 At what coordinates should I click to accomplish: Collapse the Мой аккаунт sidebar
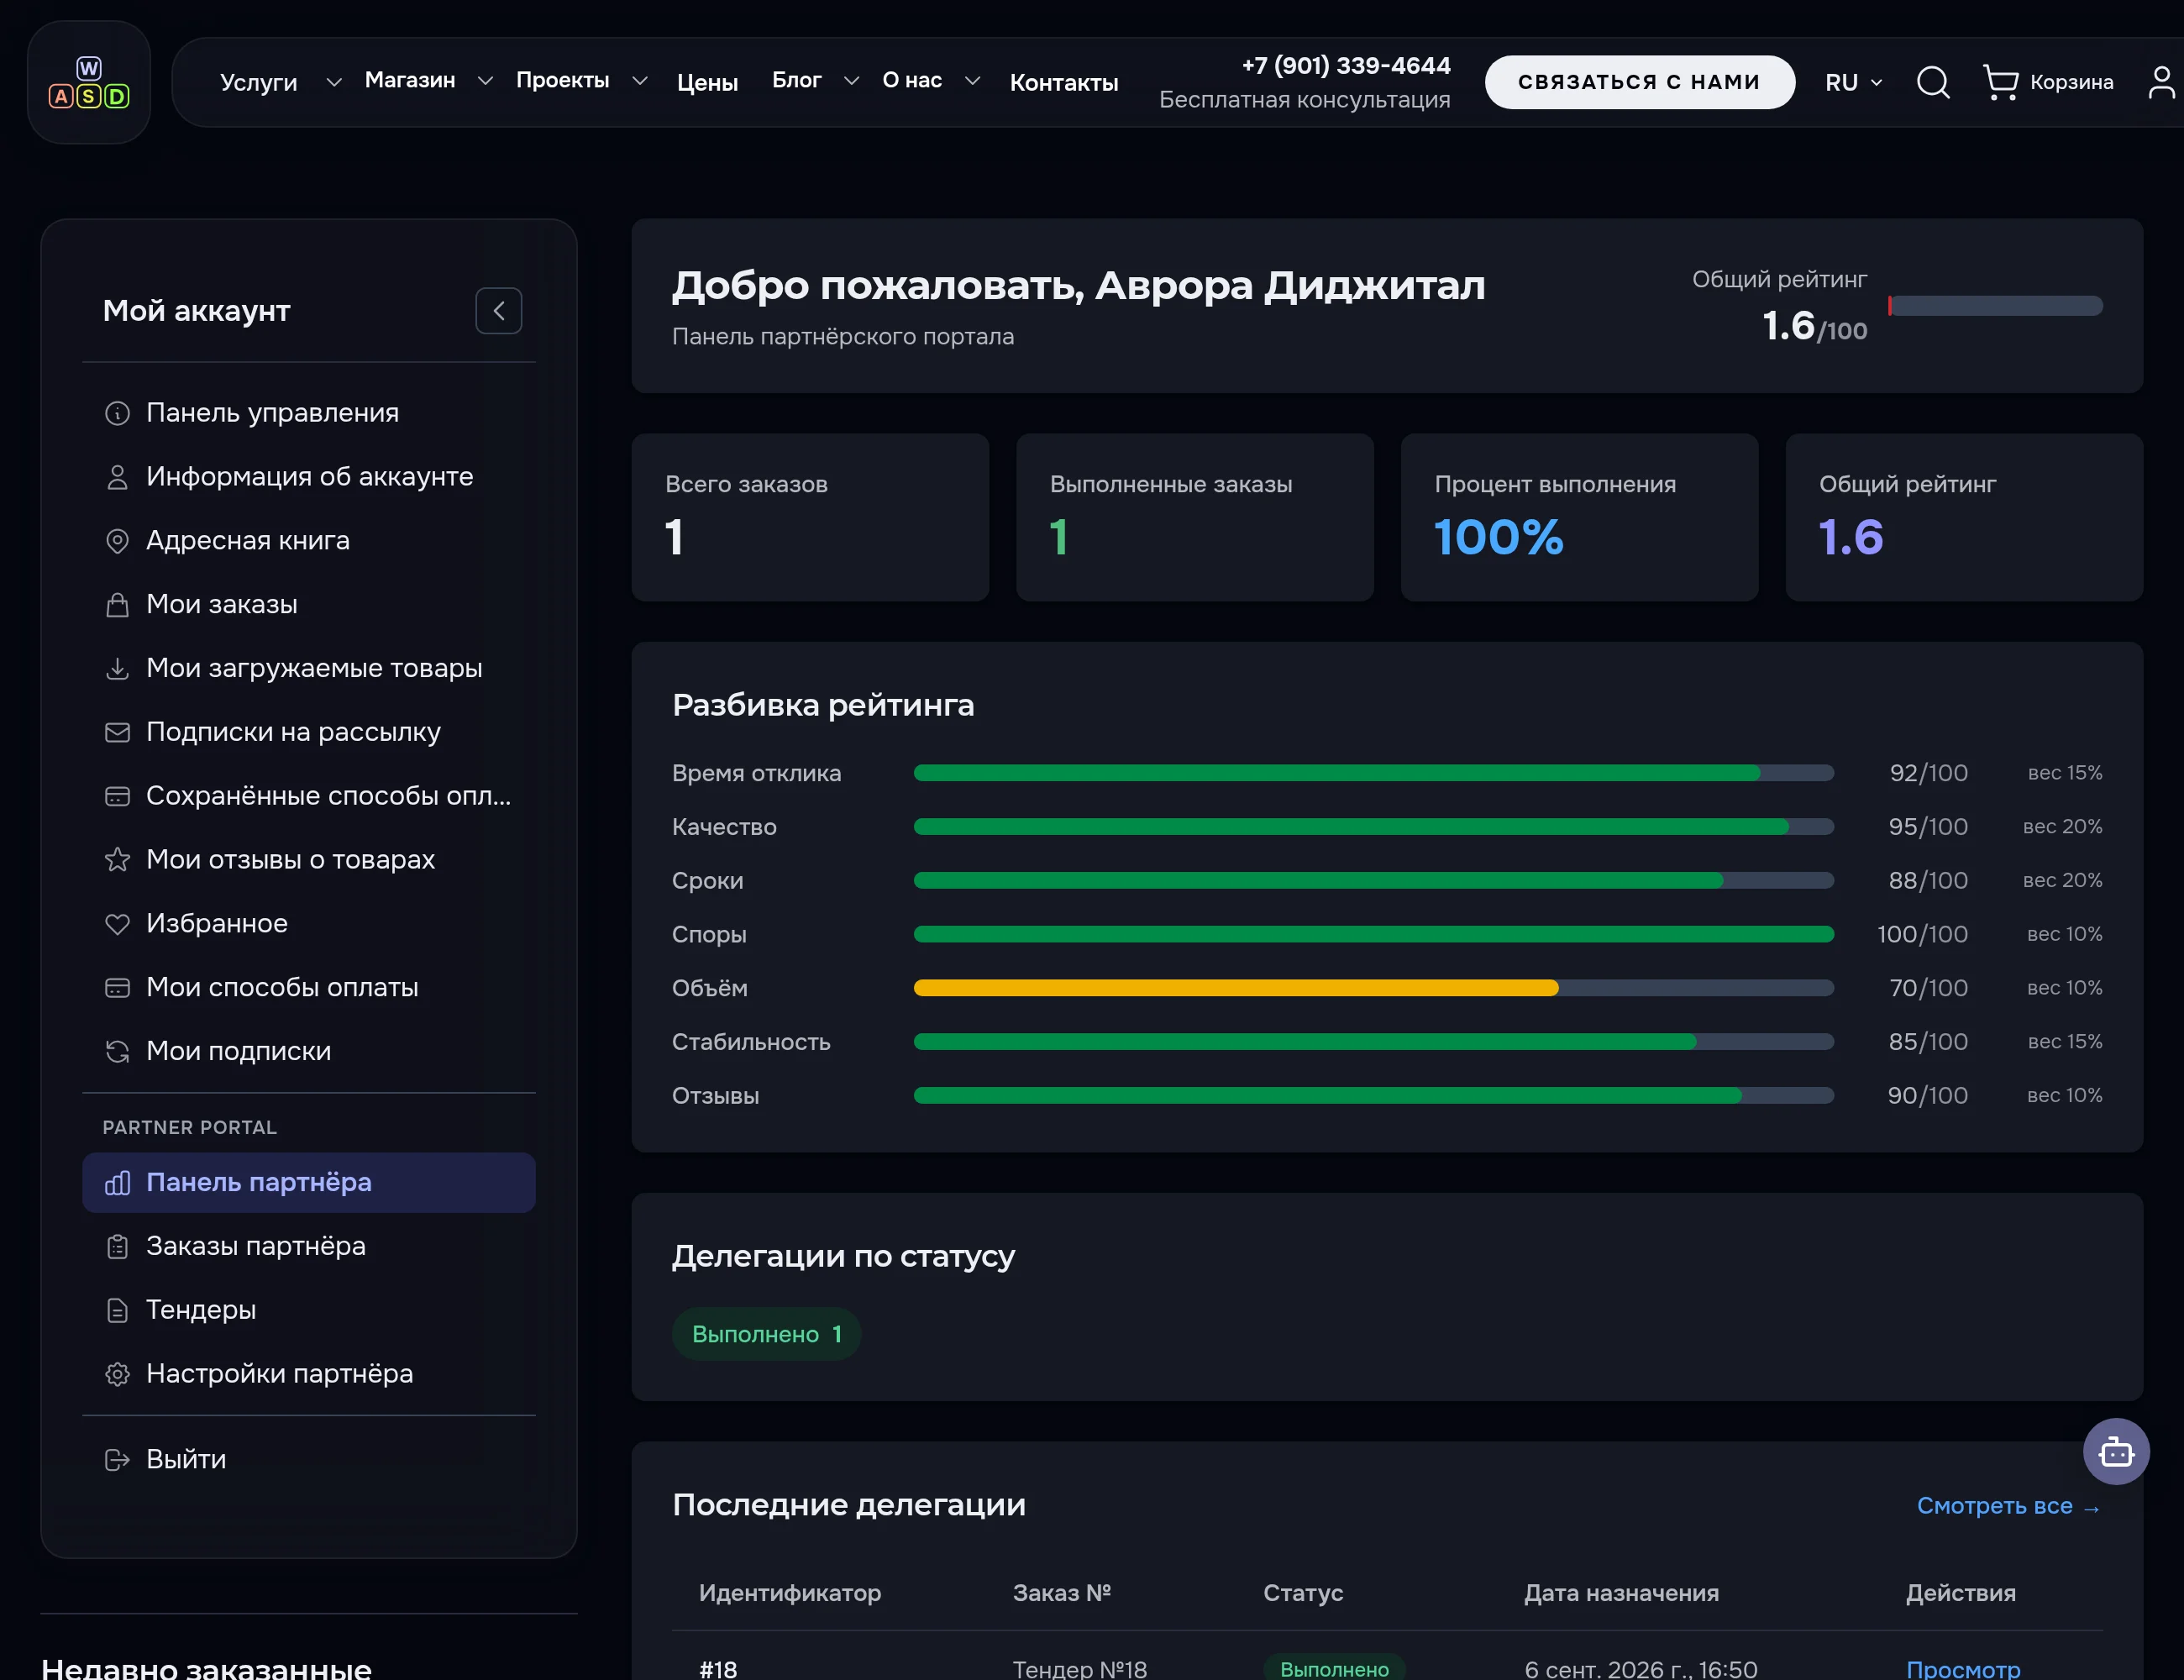tap(498, 311)
